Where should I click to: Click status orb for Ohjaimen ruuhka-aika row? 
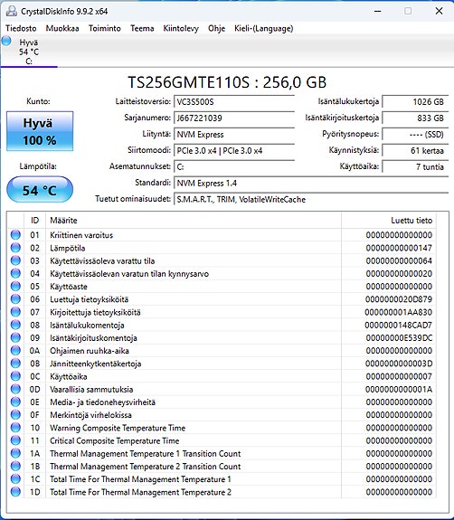[x=15, y=351]
